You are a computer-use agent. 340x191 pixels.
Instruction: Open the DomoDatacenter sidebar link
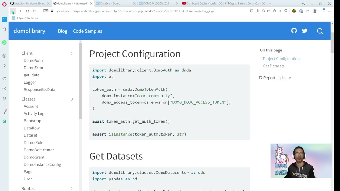(x=39, y=150)
